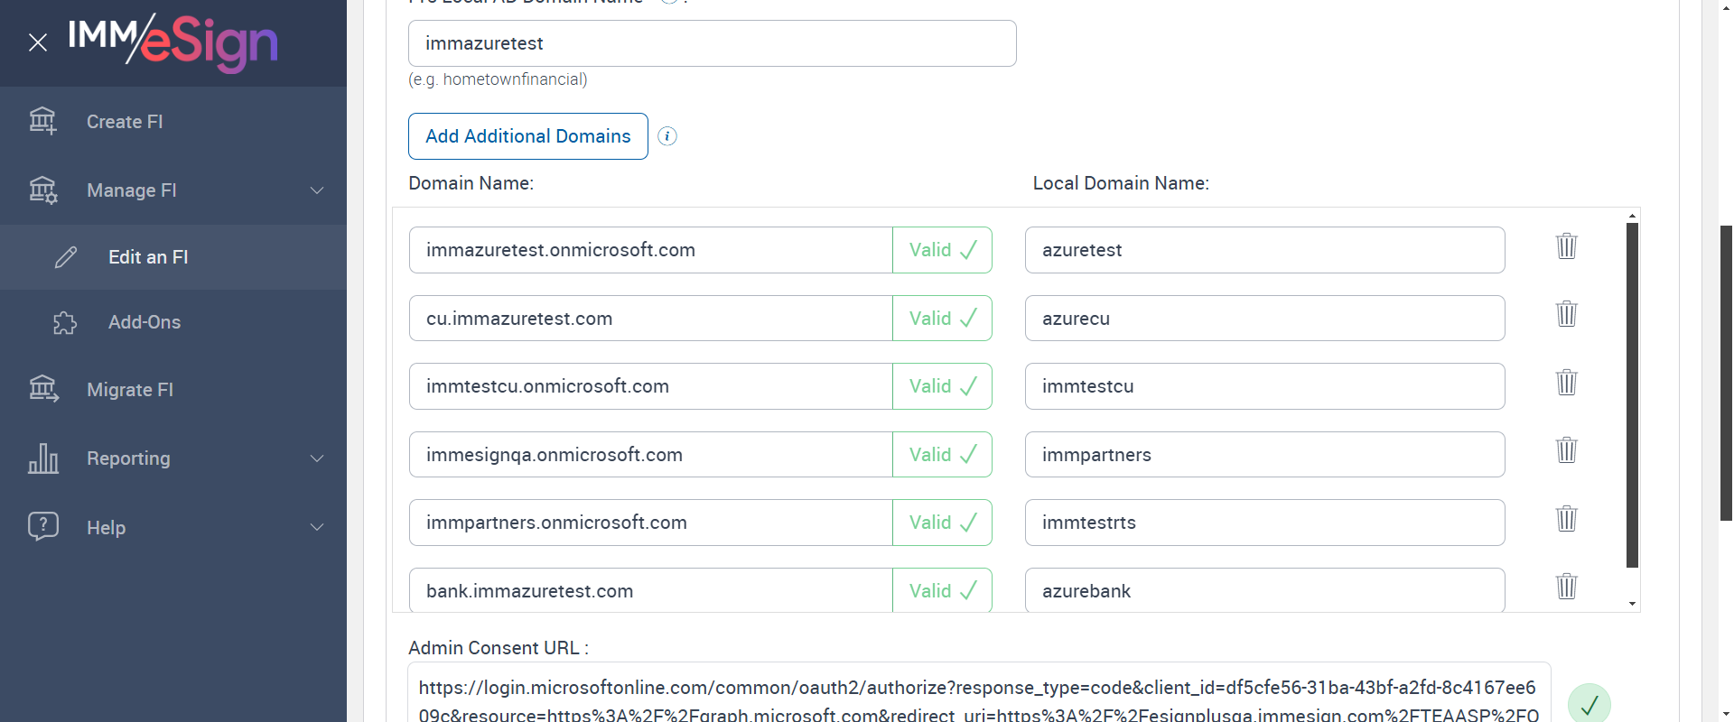This screenshot has width=1734, height=722.
Task: Select Migrate FI in the sidebar
Action: pyautogui.click(x=130, y=390)
